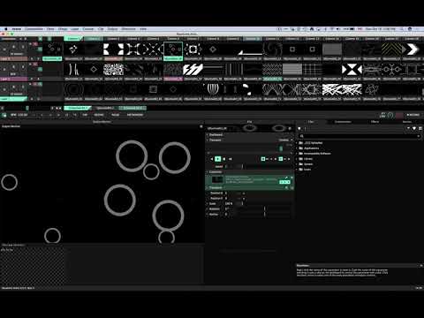Open the Composition menu

click(34, 29)
